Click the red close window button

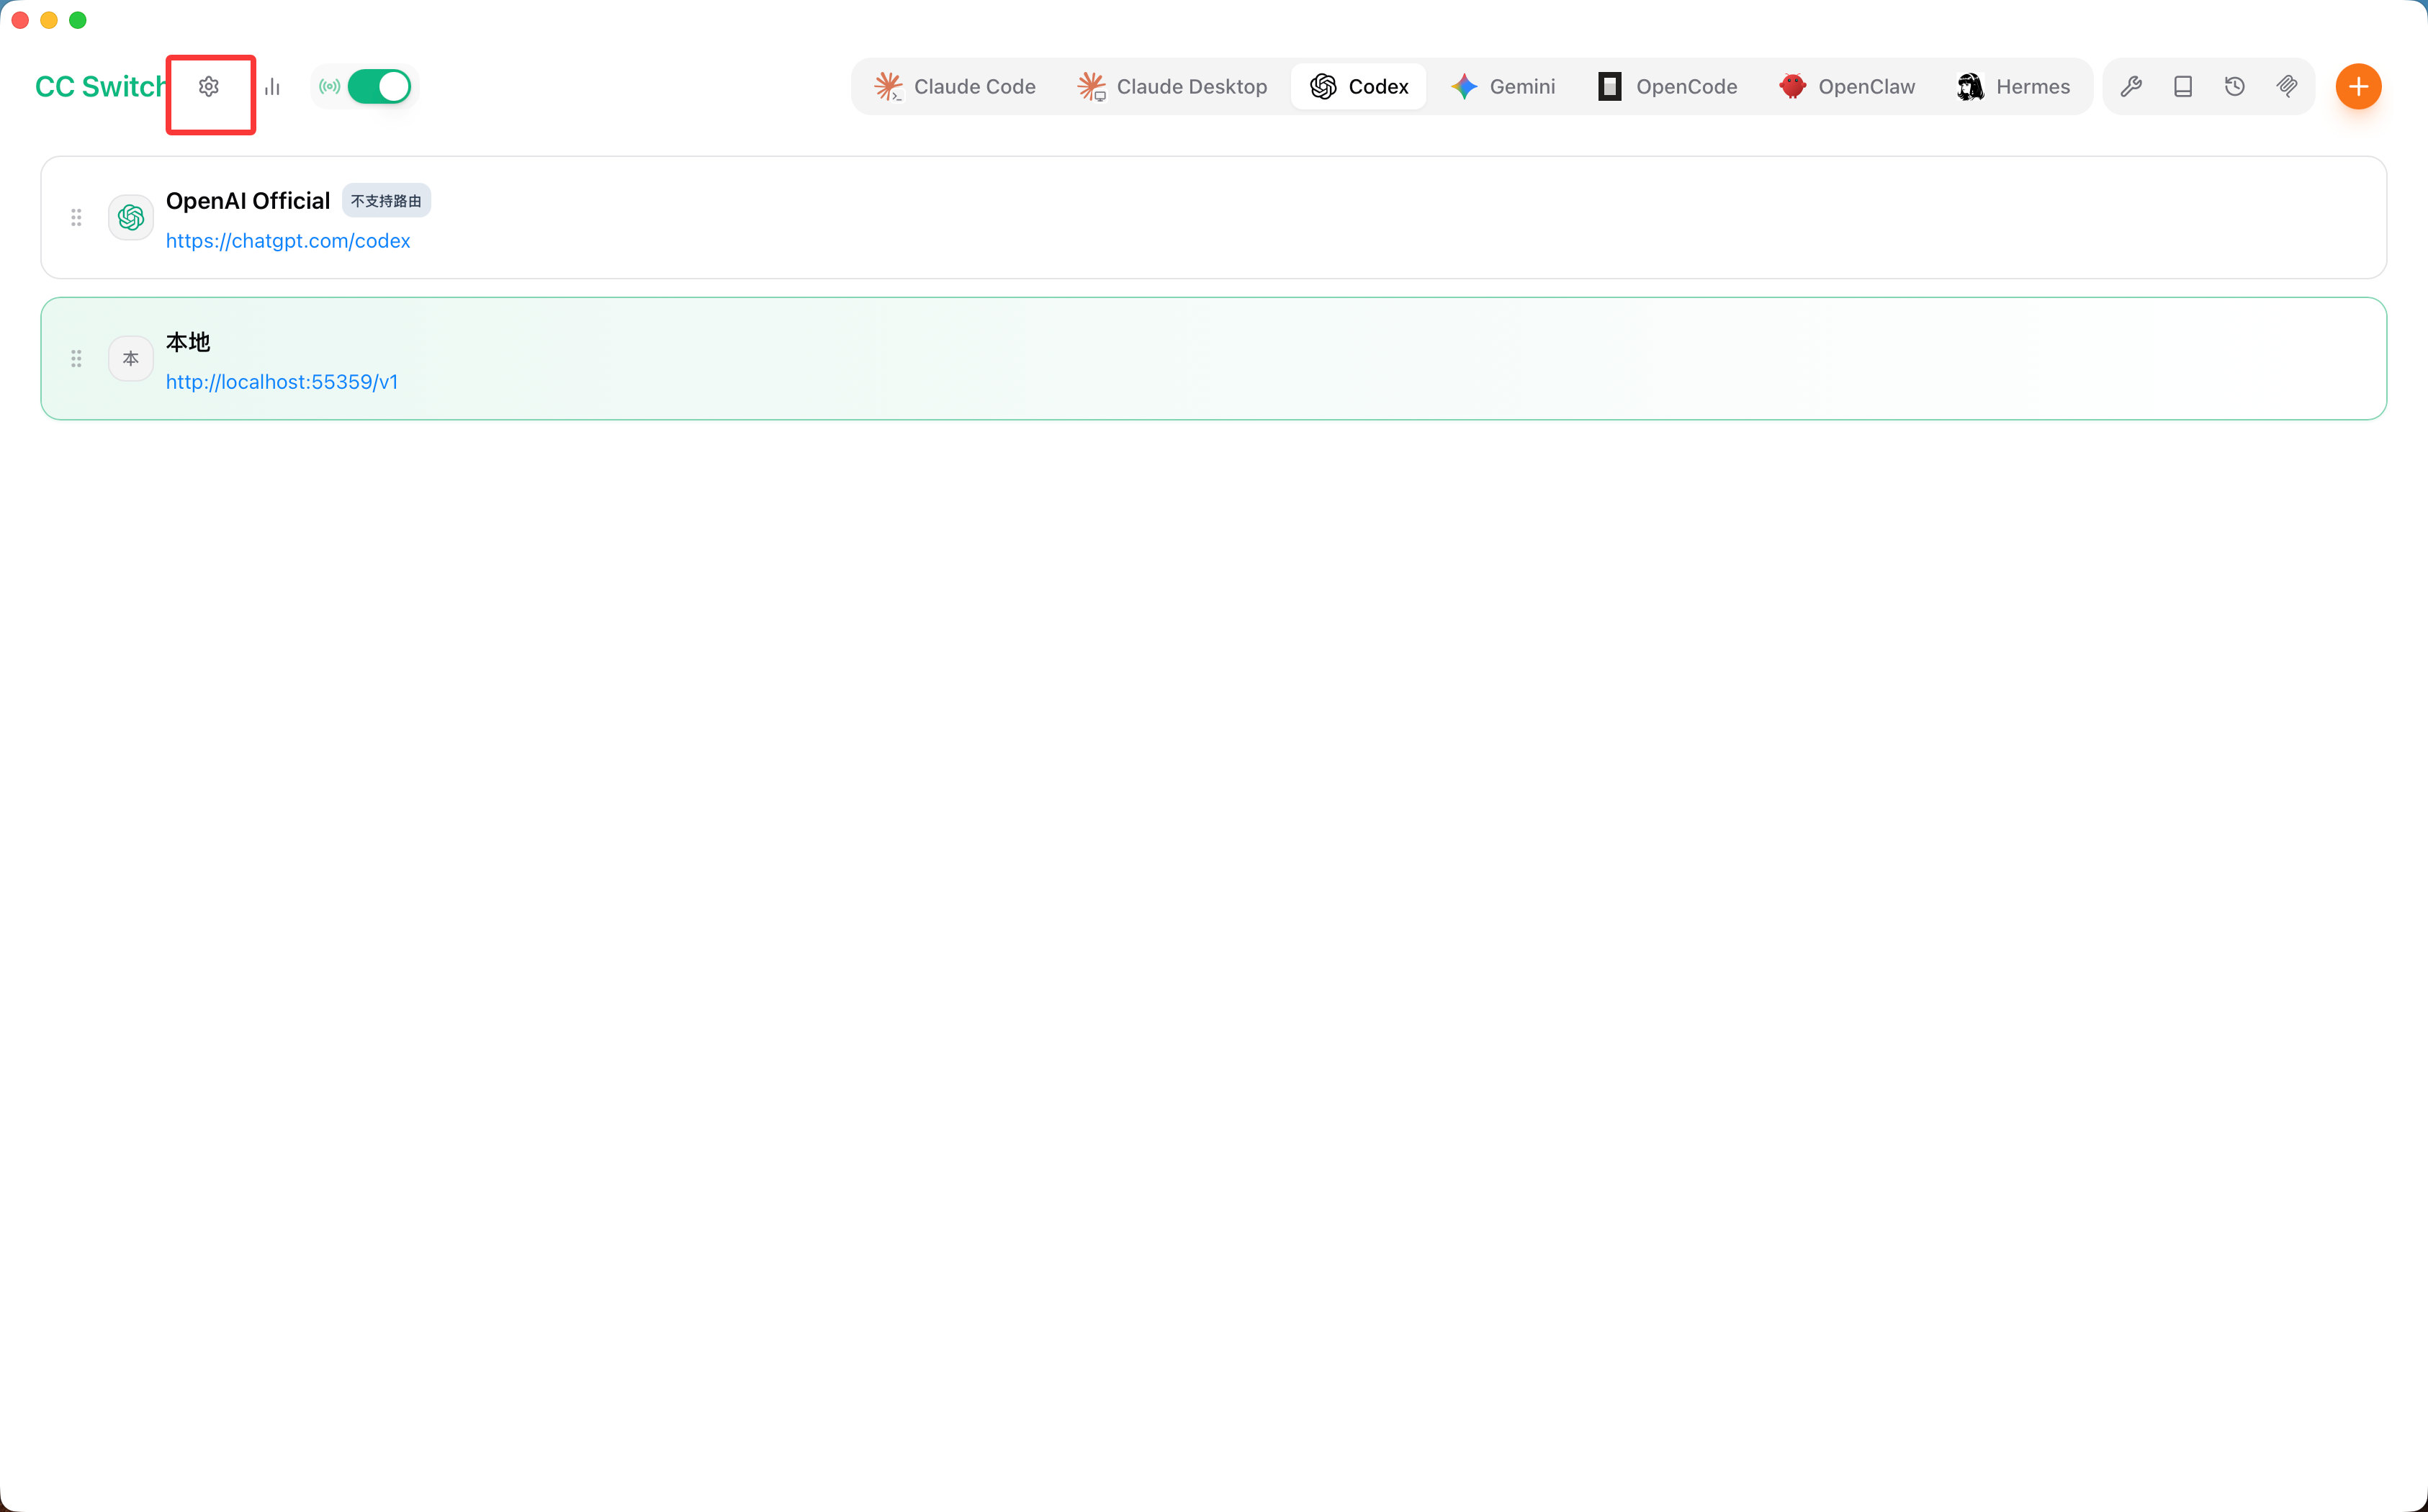(x=20, y=20)
